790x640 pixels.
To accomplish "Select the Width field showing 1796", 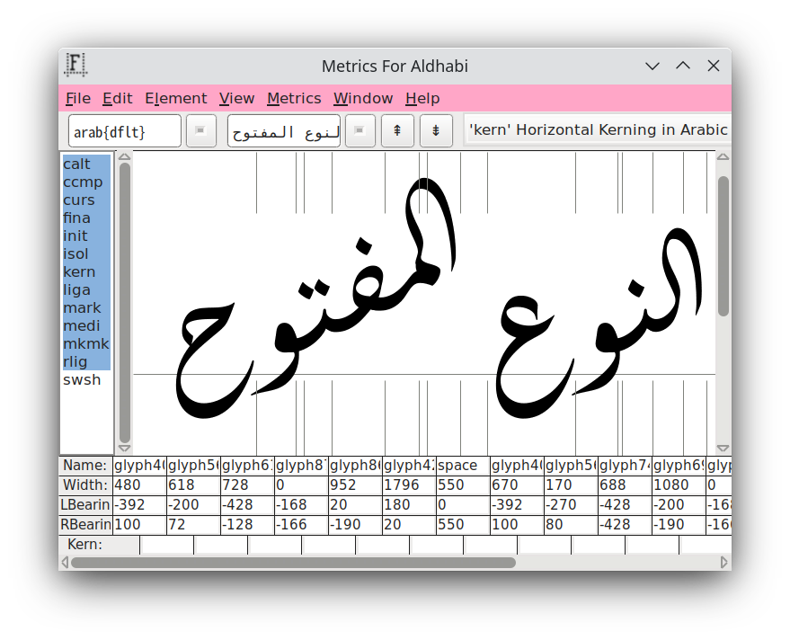I will click(x=409, y=485).
